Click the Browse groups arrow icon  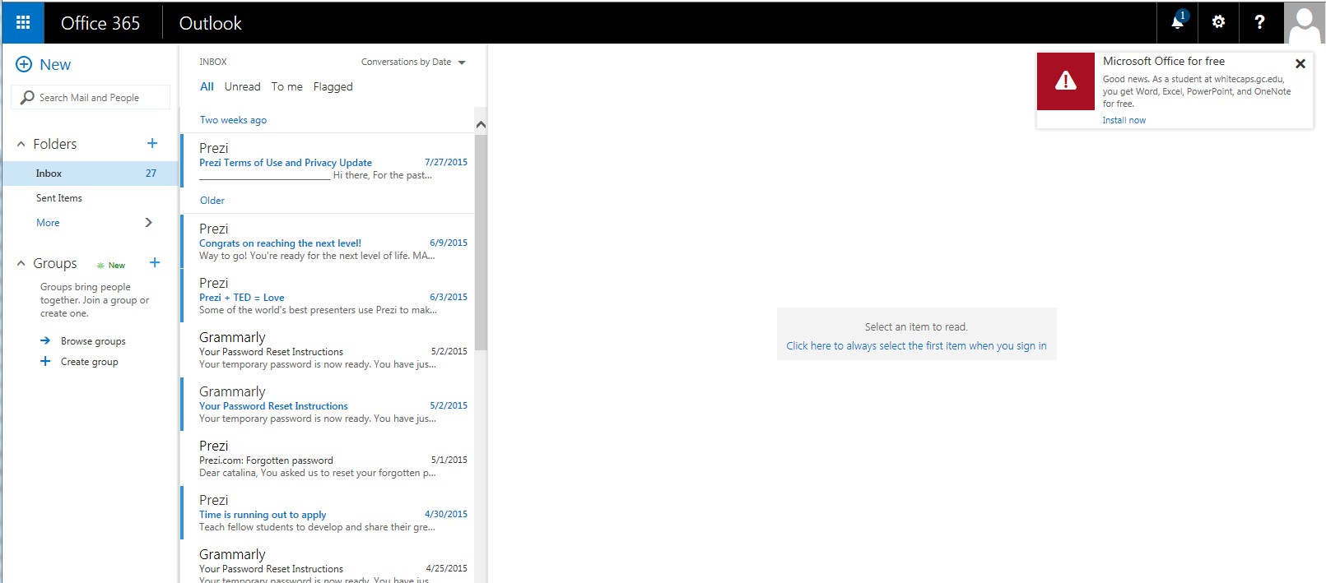(45, 340)
